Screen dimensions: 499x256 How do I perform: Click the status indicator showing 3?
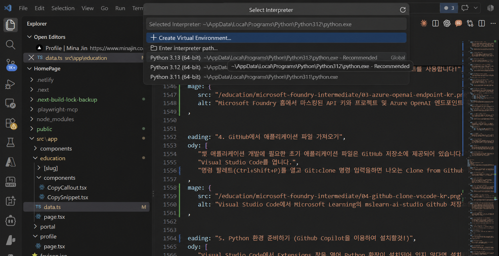click(449, 8)
